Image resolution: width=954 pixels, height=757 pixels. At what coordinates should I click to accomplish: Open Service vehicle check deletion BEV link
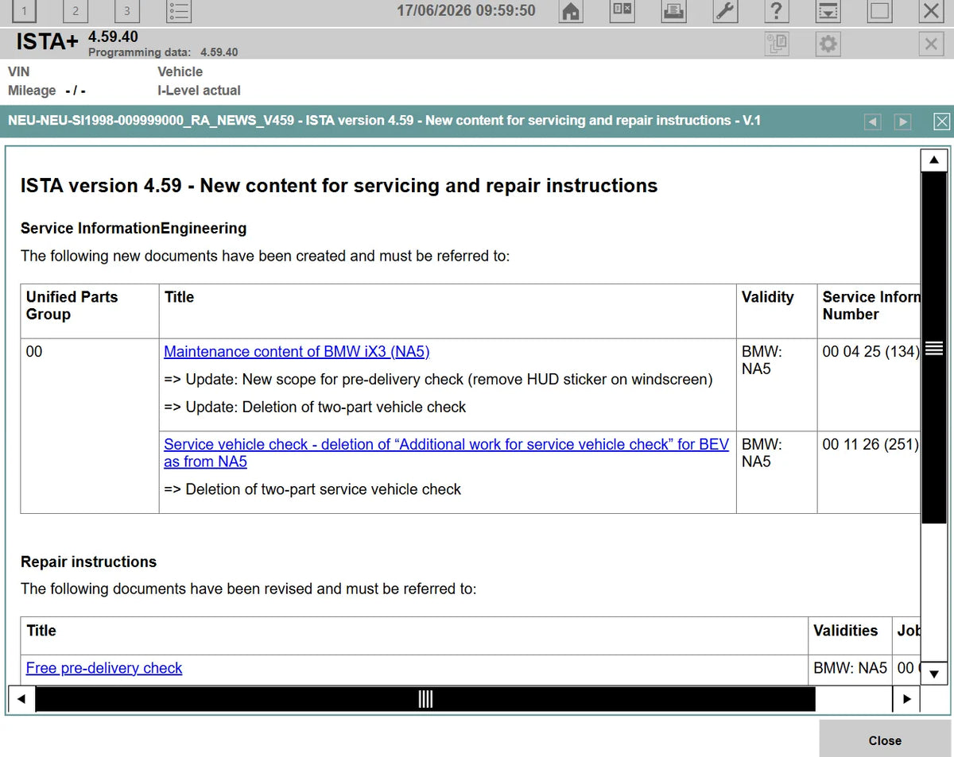446,453
